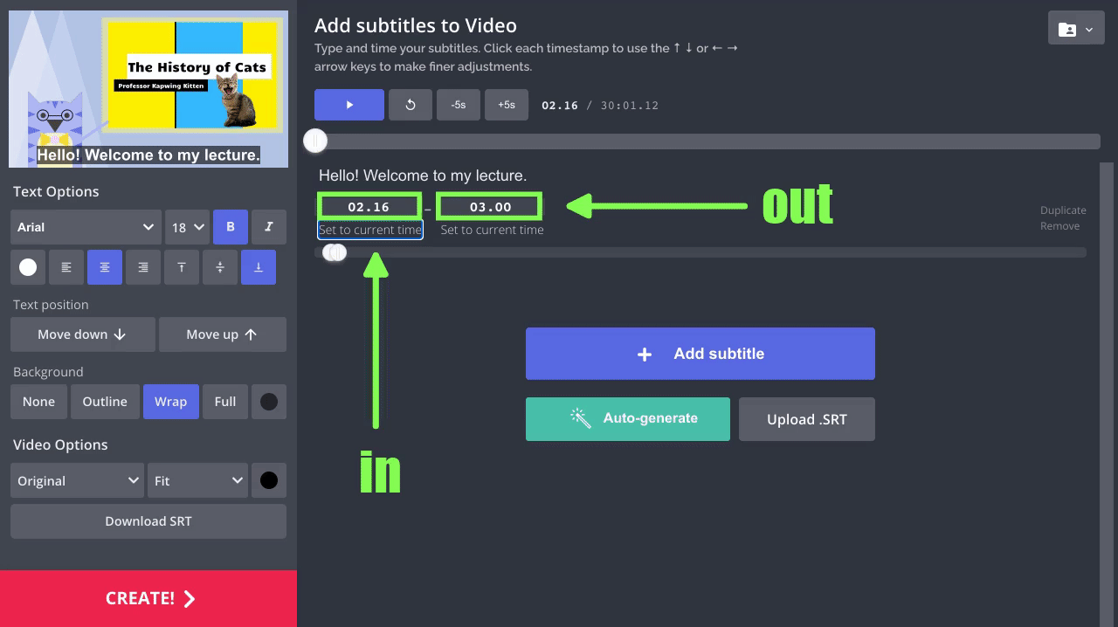Click the Download SRT button

[148, 521]
